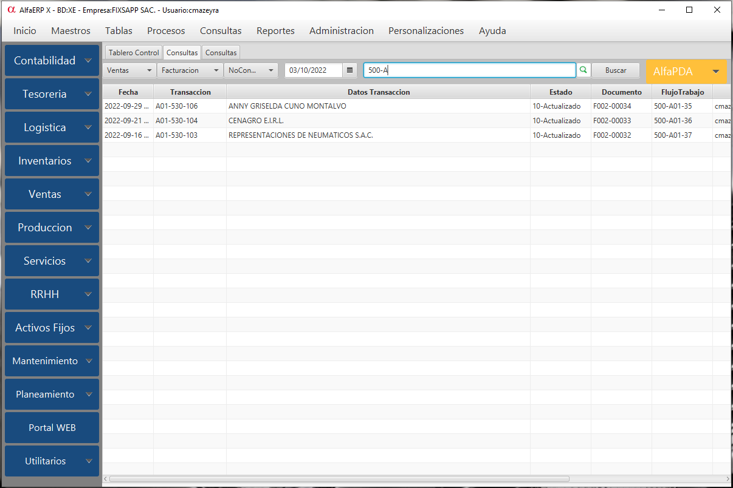This screenshot has width=733, height=488.
Task: Sort by the Estado column header
Action: 560,92
